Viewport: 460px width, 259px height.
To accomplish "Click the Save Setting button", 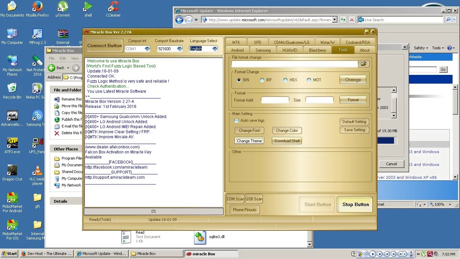I will coord(354,130).
